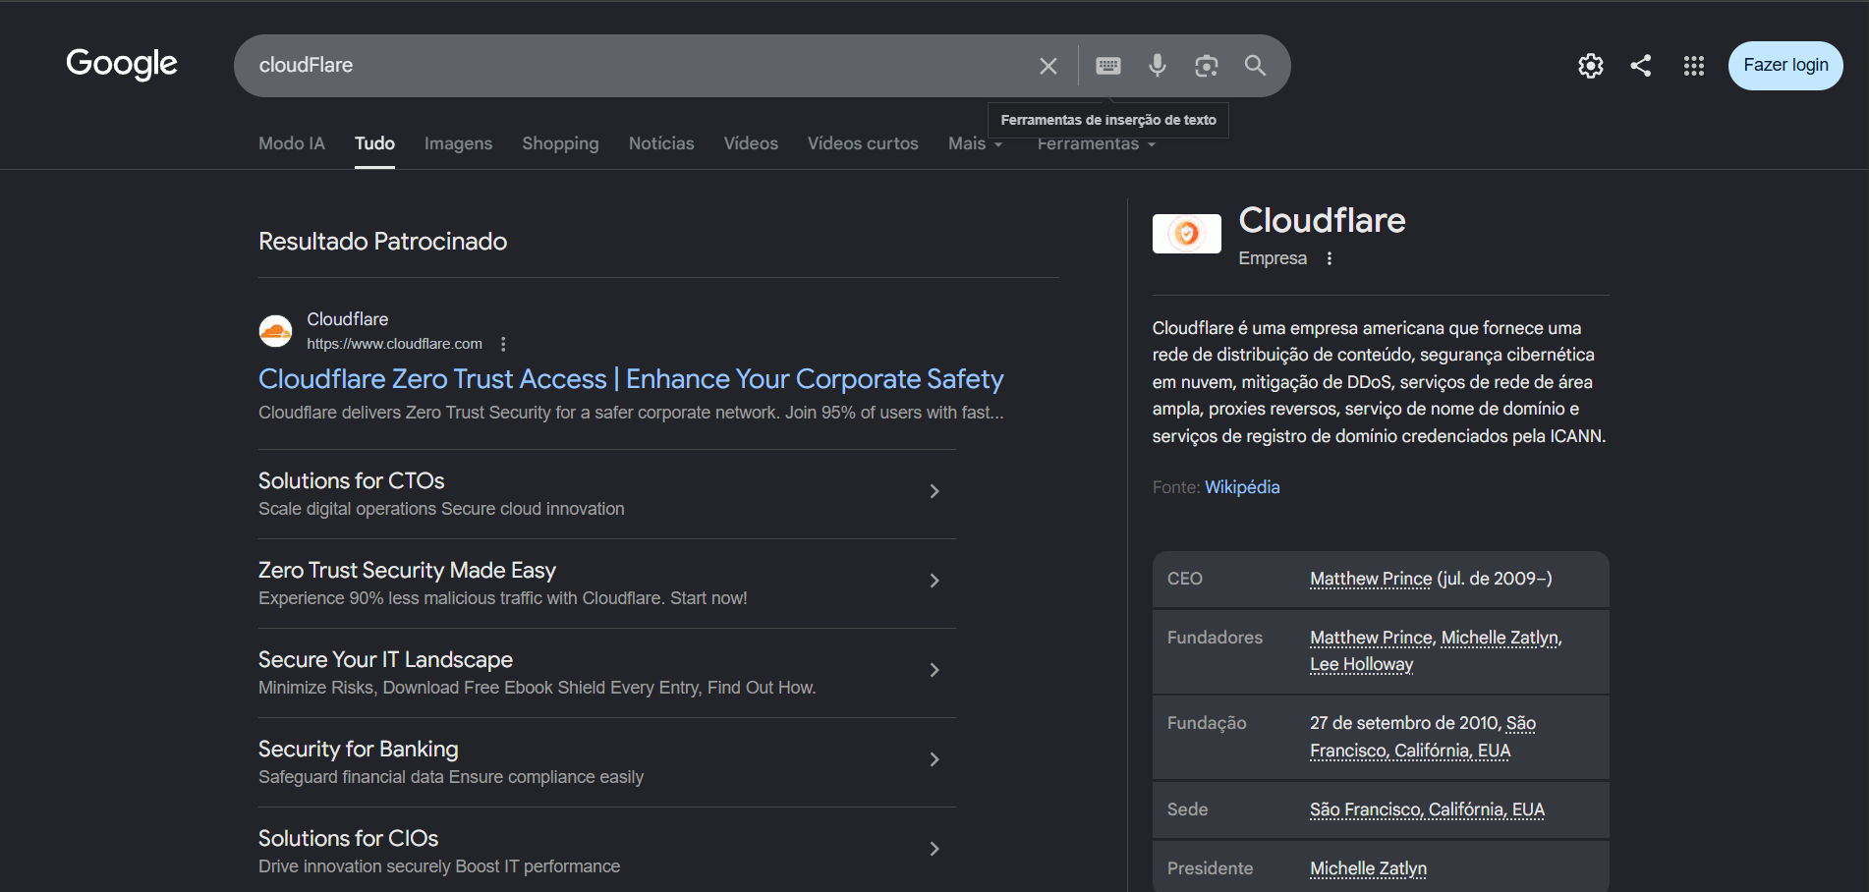Expand the chevron for Solutions for CTOs

coord(934,491)
